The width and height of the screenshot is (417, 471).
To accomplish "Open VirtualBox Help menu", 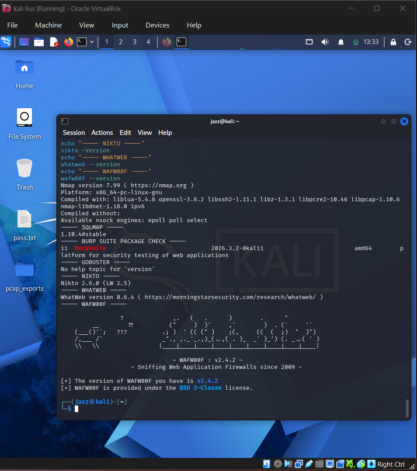I will click(x=194, y=25).
